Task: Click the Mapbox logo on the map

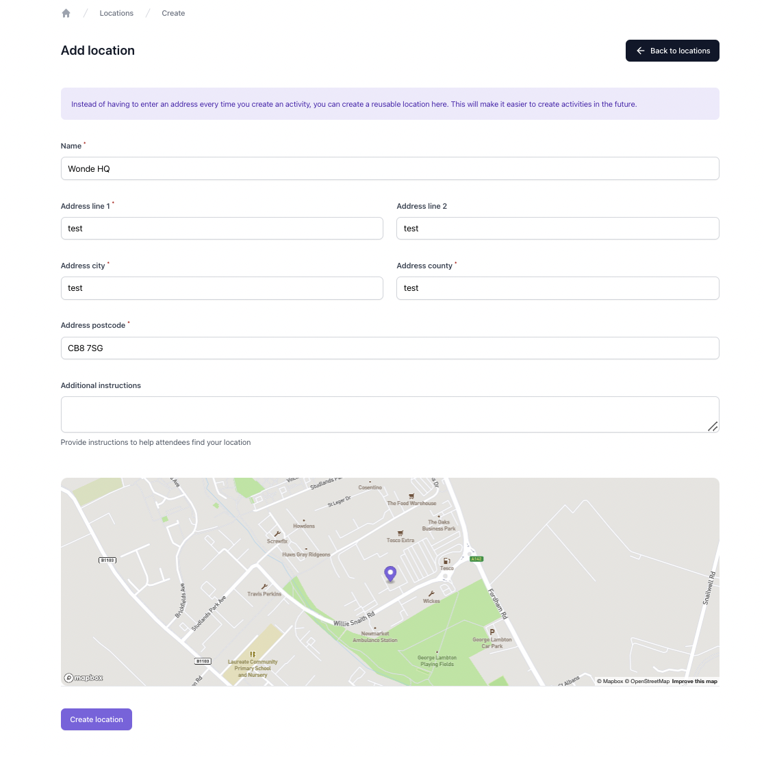Action: point(84,678)
